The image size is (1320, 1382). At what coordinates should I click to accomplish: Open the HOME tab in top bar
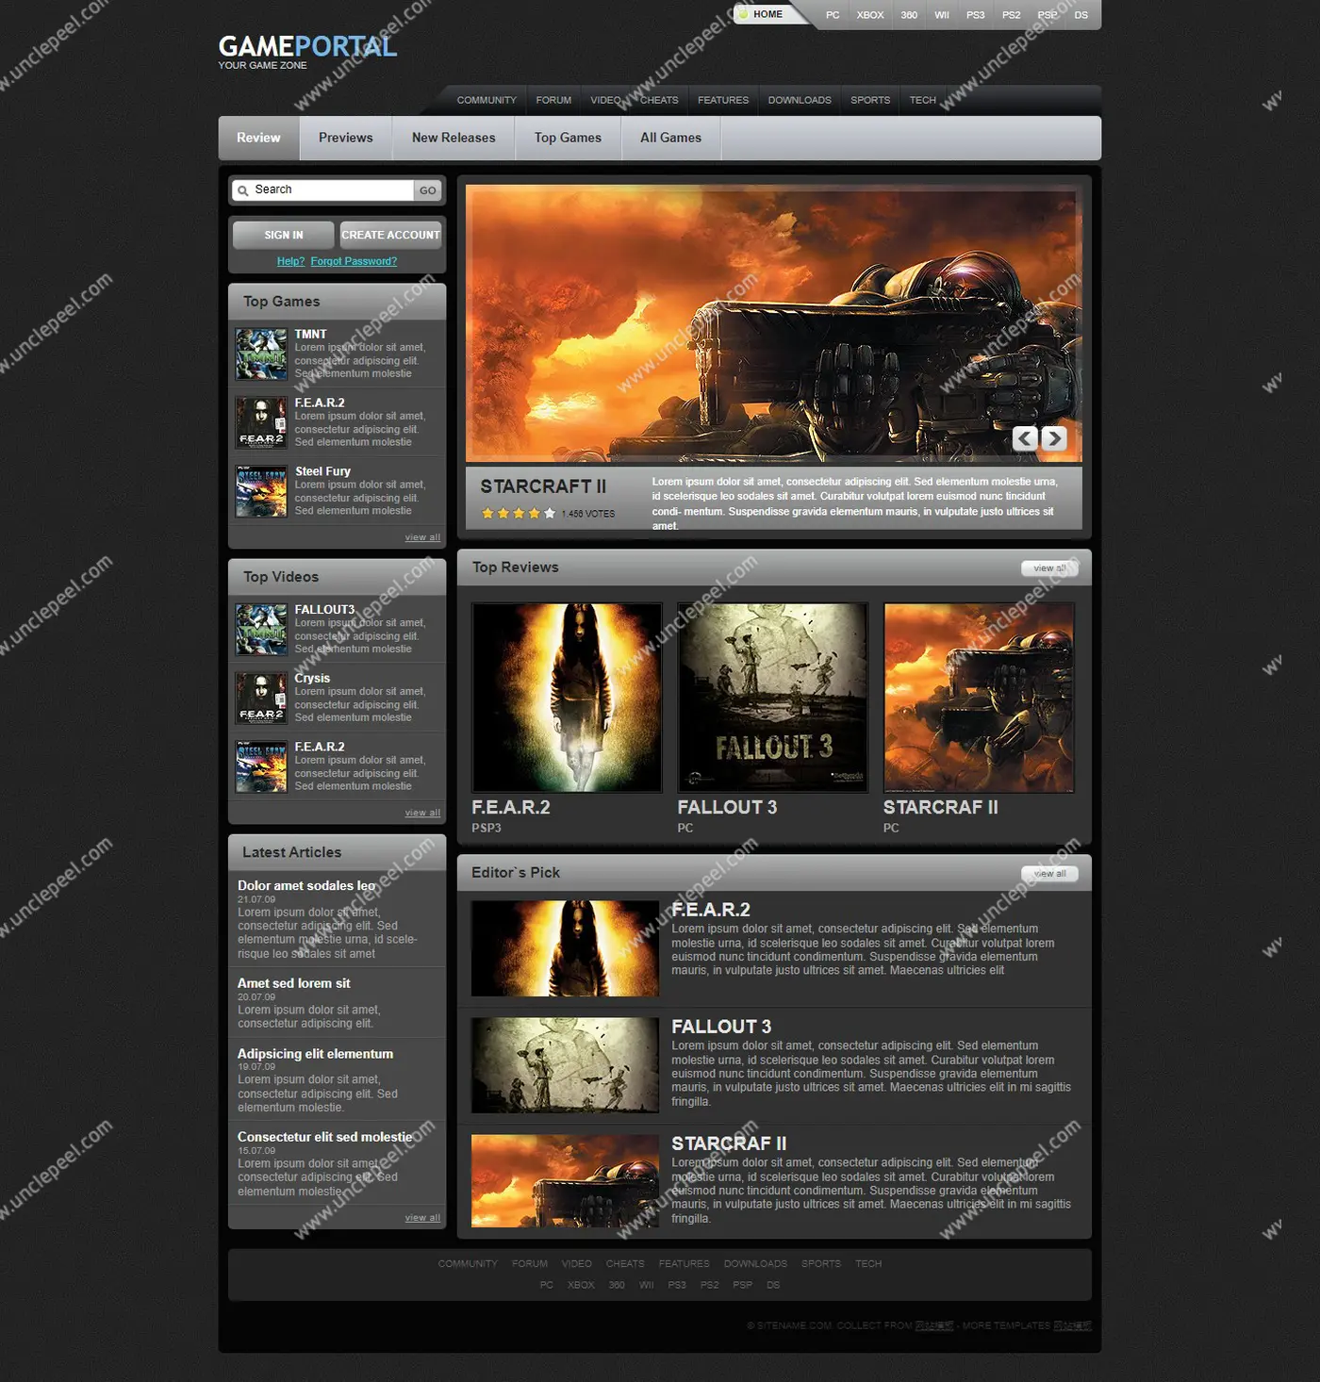pyautogui.click(x=767, y=14)
